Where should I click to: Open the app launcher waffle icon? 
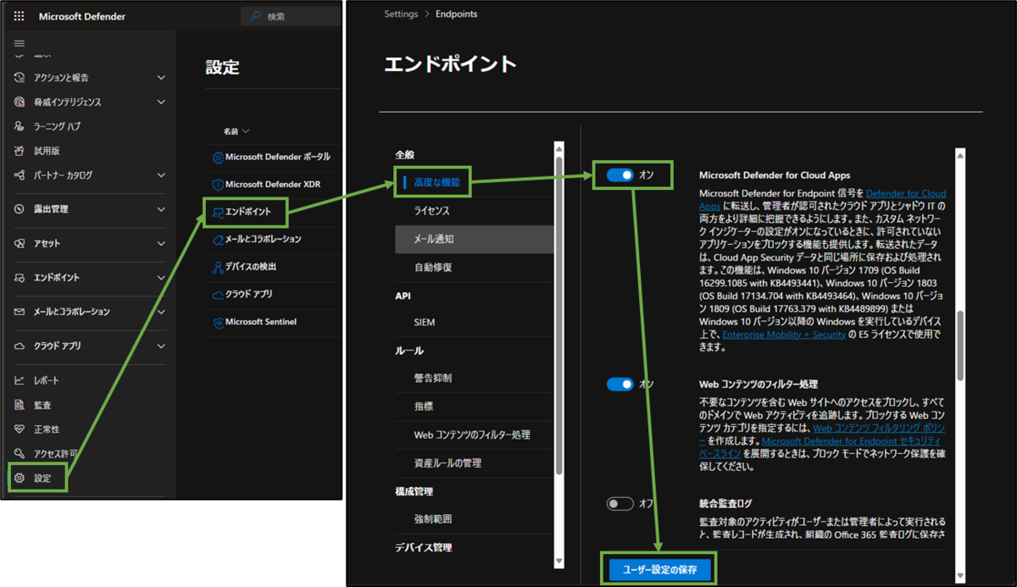(19, 16)
